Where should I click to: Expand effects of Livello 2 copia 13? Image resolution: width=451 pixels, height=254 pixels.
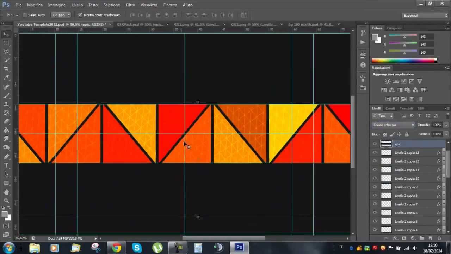pyautogui.click(x=443, y=153)
